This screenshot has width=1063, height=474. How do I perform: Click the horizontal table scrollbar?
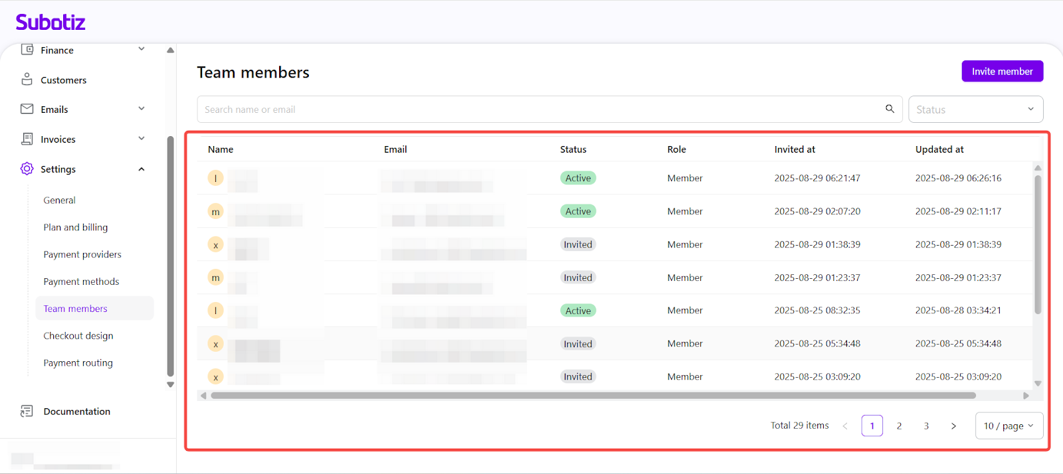coord(593,396)
